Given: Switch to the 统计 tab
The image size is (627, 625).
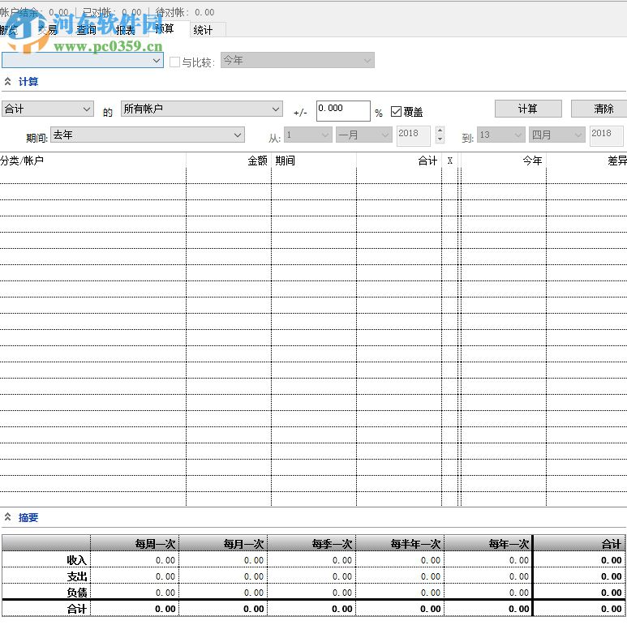Looking at the screenshot, I should [207, 29].
